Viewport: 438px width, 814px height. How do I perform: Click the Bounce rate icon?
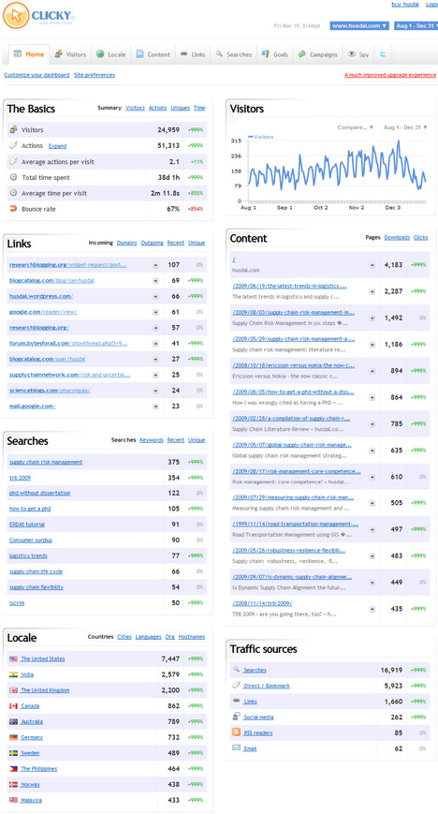click(13, 209)
